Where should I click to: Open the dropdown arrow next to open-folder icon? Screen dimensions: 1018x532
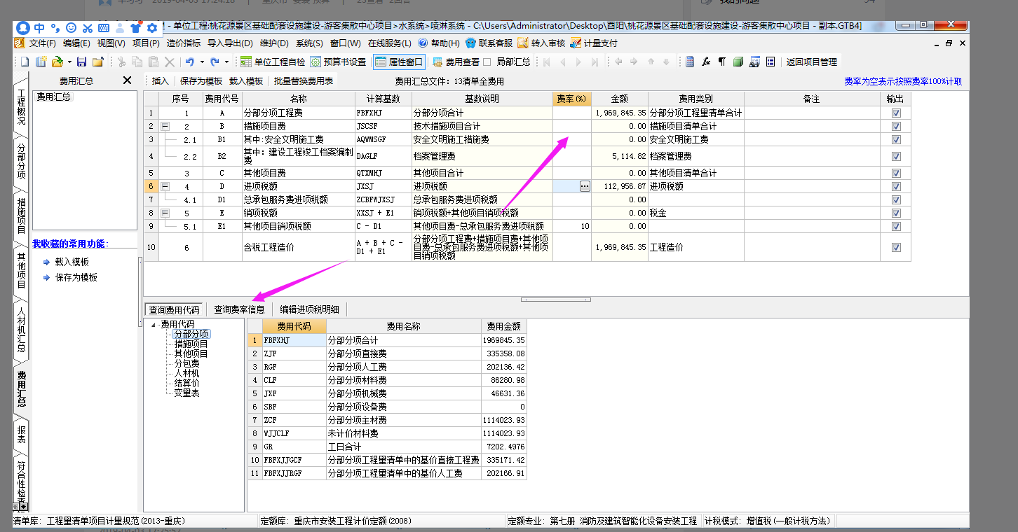pyautogui.click(x=69, y=62)
